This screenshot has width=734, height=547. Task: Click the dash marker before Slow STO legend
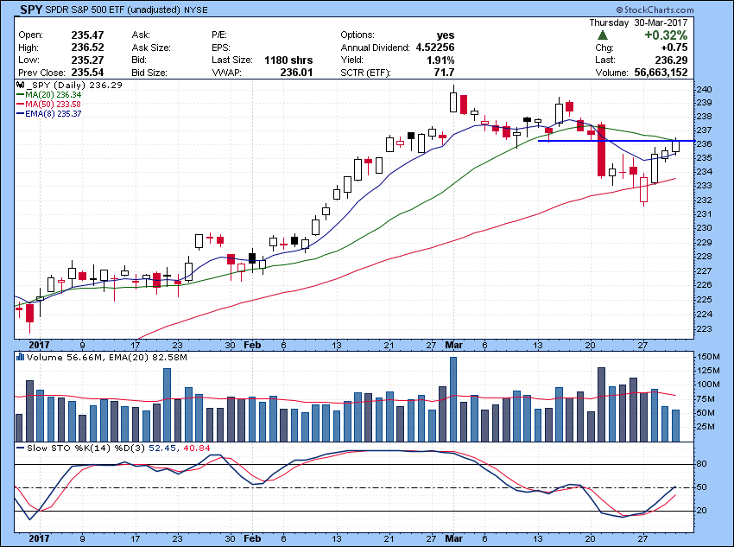coord(20,447)
